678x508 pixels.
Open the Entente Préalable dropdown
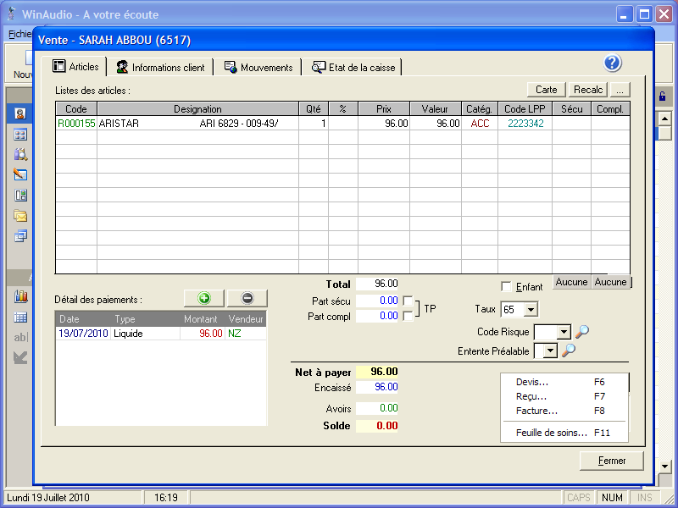point(550,351)
